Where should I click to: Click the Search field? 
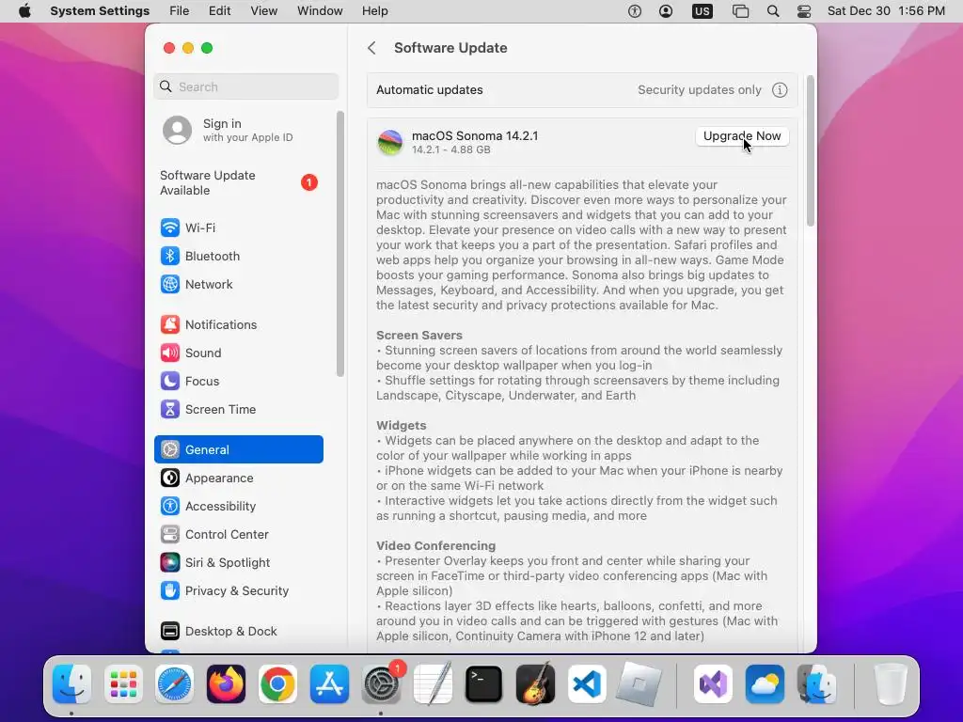[x=245, y=86]
